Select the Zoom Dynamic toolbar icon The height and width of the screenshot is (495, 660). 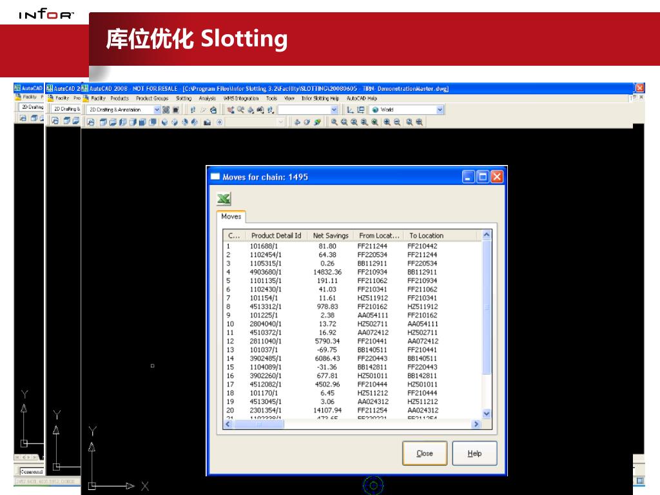(x=344, y=122)
